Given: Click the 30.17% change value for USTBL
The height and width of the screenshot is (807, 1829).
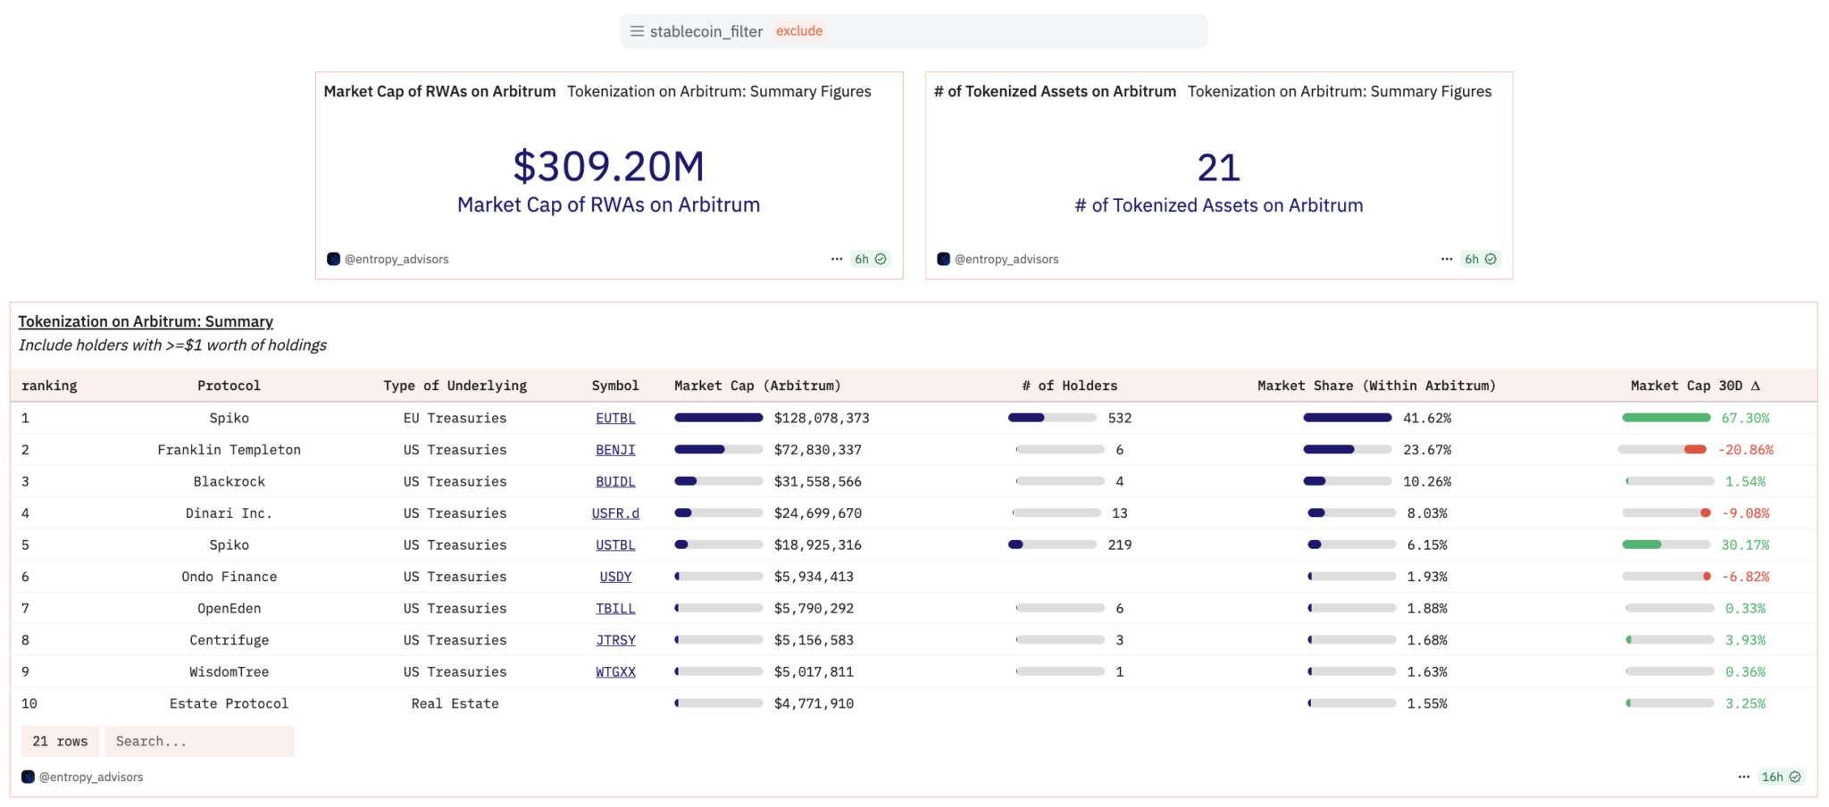Looking at the screenshot, I should point(1745,545).
